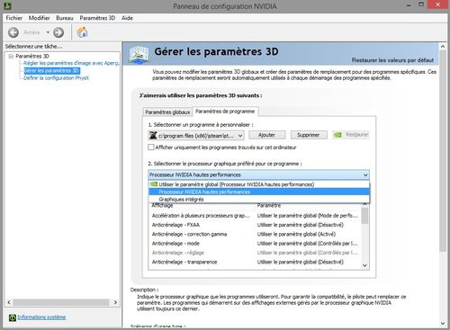Click the NVIDIA app icon in title bar
Screen dimensions: 450x330
[7, 5]
